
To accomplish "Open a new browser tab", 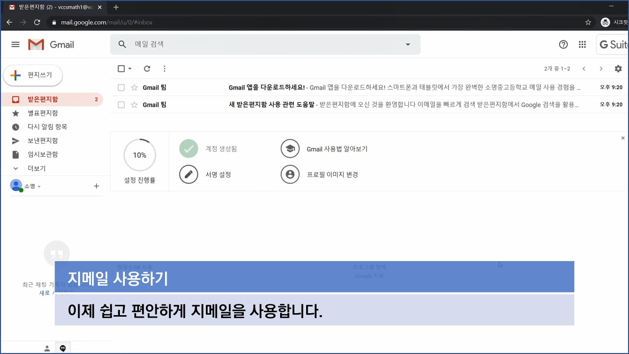I will 116,7.
